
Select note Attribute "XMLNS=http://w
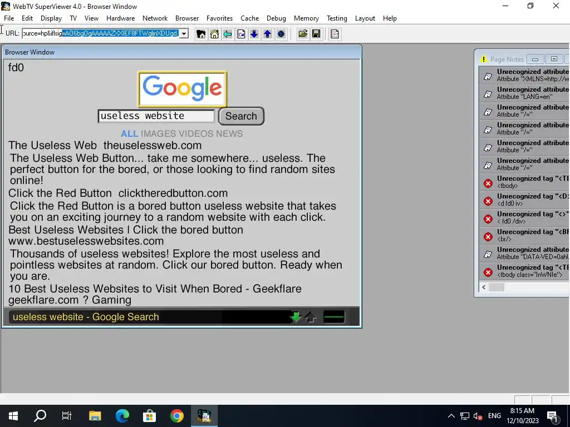pos(524,75)
